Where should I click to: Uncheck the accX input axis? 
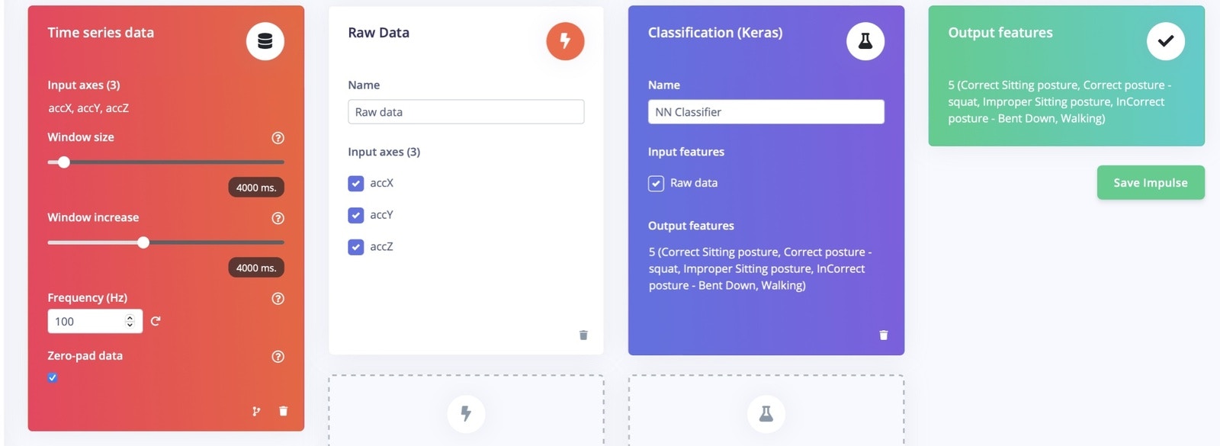pos(356,184)
